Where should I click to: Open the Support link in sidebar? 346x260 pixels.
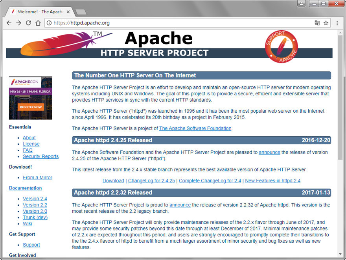[31, 245]
